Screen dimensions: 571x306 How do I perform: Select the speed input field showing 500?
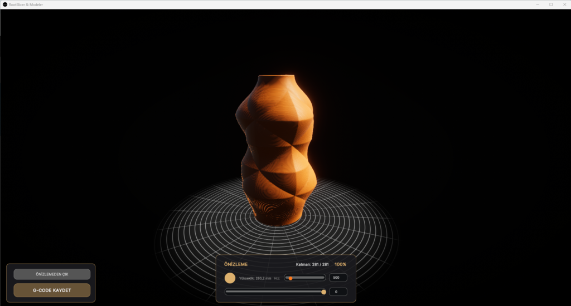click(x=338, y=278)
